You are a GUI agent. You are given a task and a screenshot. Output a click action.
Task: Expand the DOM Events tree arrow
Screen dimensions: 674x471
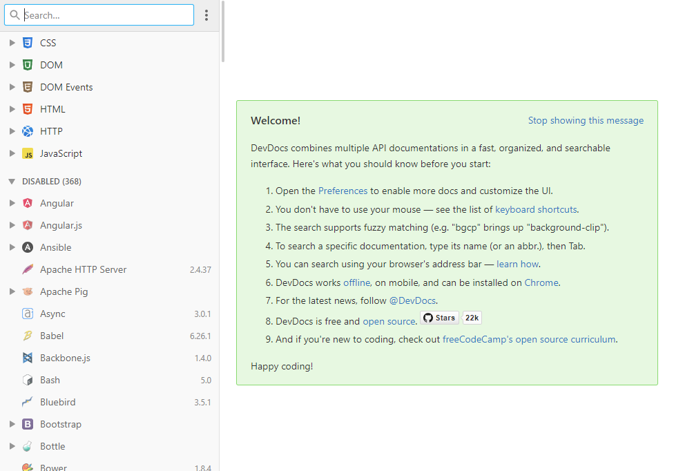click(x=12, y=87)
